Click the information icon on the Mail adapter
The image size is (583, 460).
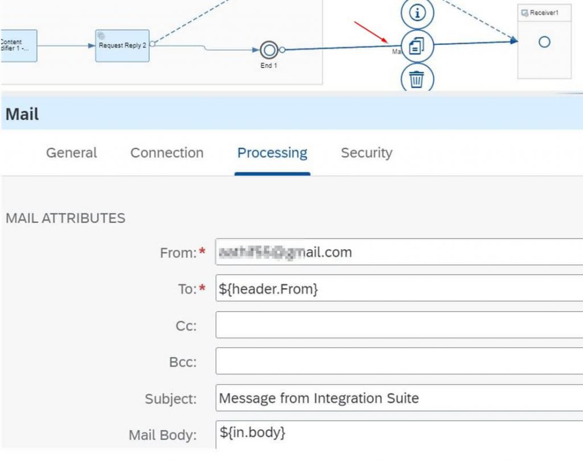pyautogui.click(x=417, y=13)
